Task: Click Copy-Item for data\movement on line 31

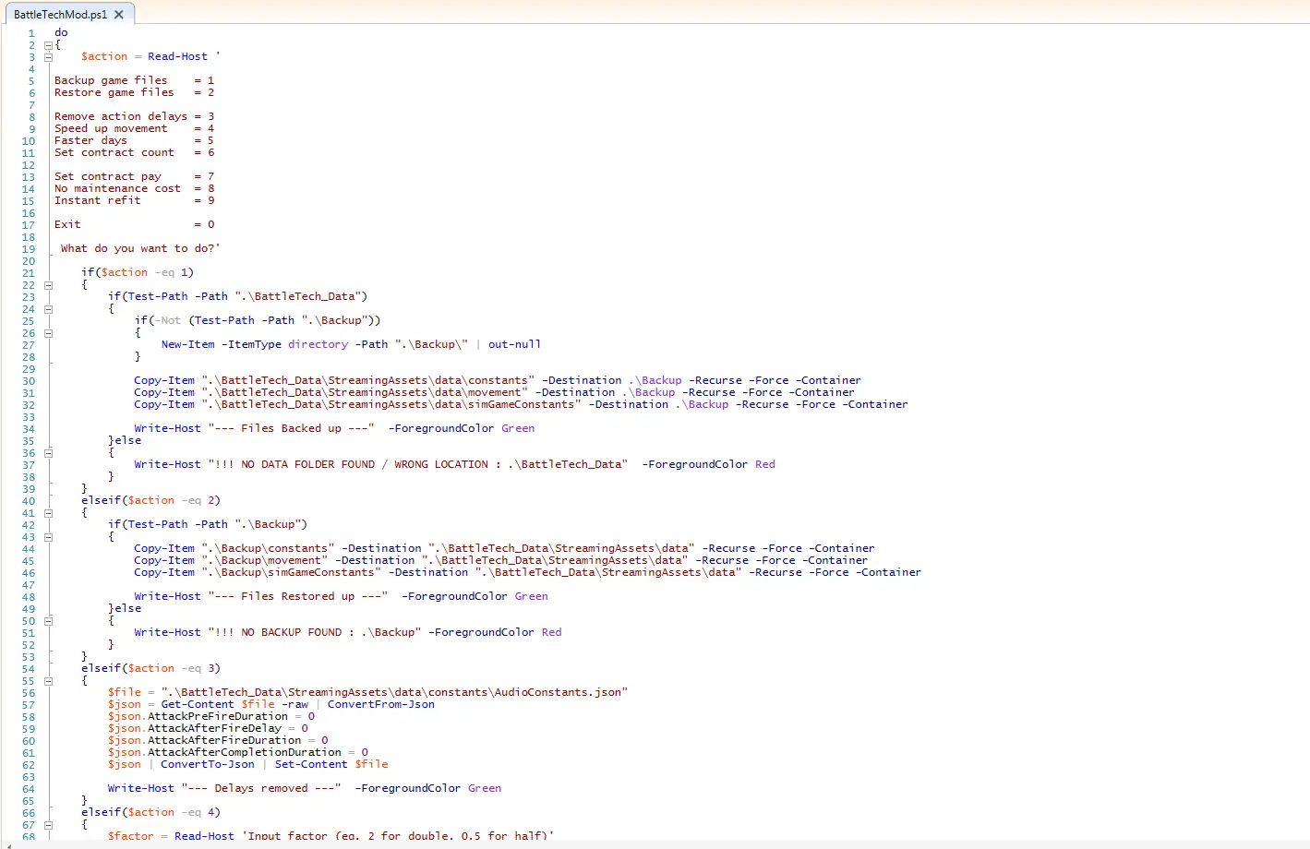Action: [164, 392]
